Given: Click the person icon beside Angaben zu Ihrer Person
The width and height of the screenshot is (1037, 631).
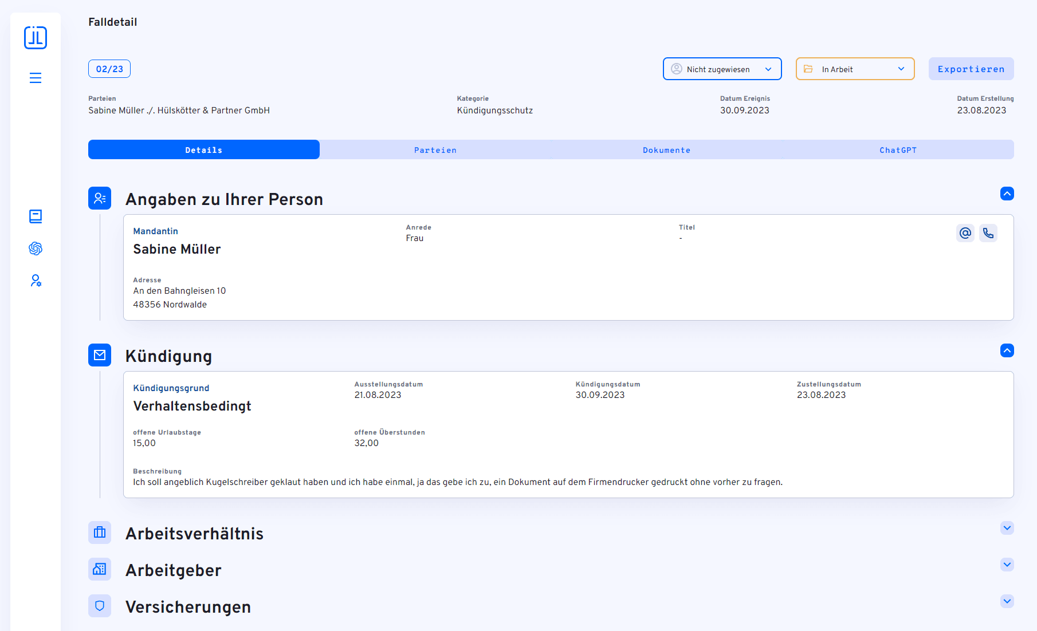Looking at the screenshot, I should click(x=100, y=198).
